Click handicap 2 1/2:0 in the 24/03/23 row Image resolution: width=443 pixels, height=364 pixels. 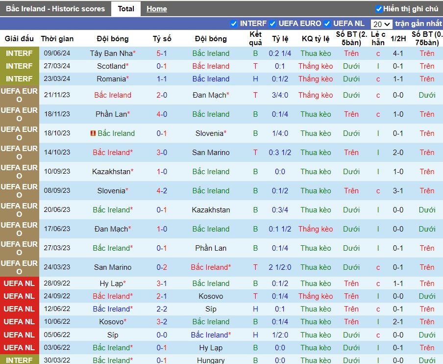[280, 267]
